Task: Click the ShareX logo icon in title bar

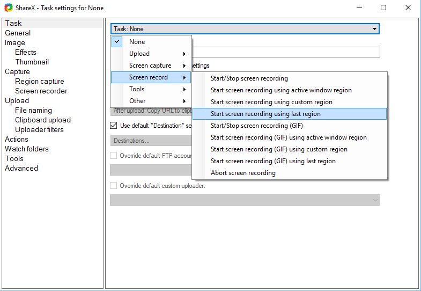Action: coord(9,8)
